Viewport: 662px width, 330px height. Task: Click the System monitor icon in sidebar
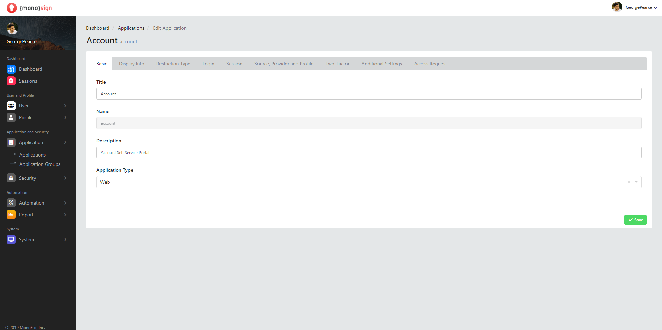click(x=11, y=239)
